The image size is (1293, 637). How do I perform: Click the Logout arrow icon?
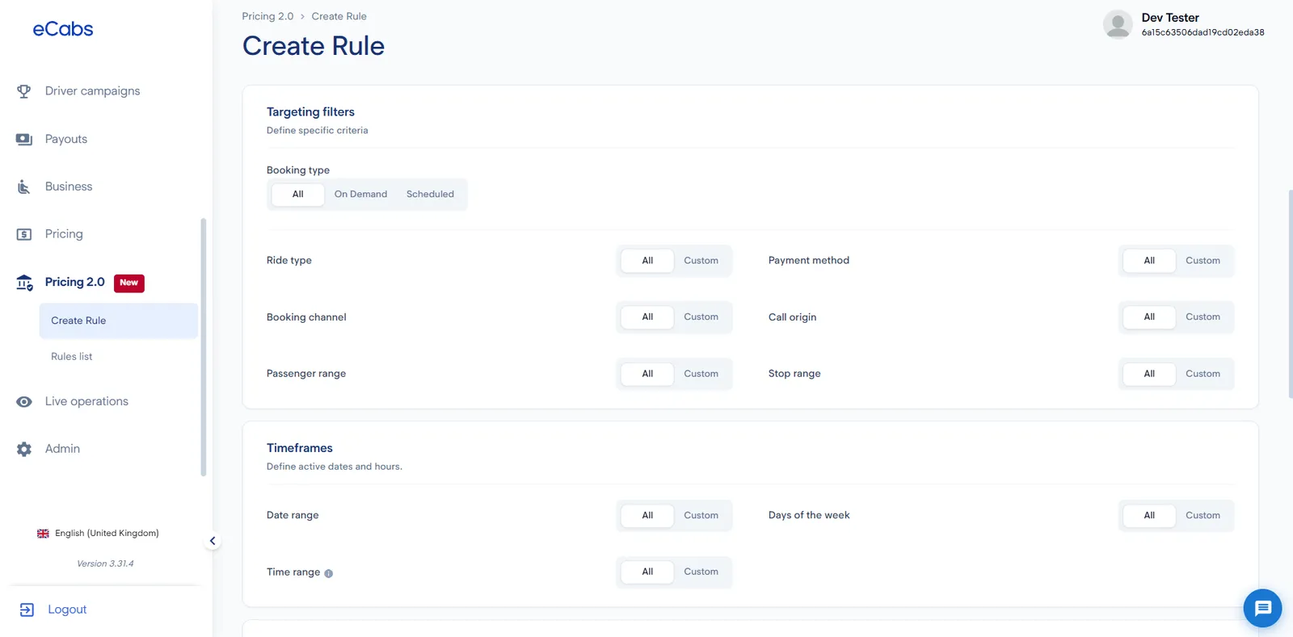coord(27,610)
